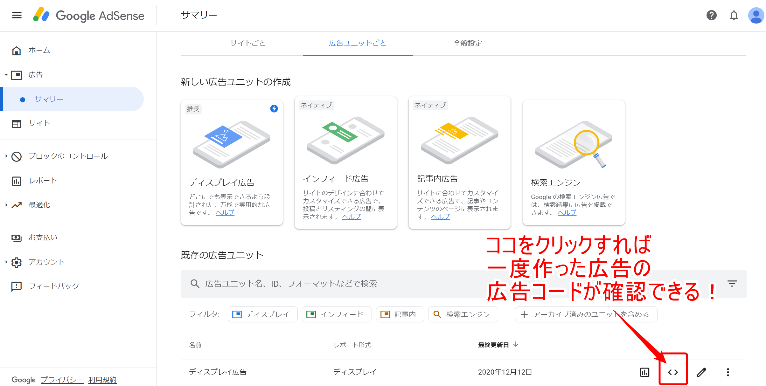
Task: Create a 検索エンジン ad unit card
Action: (x=574, y=163)
